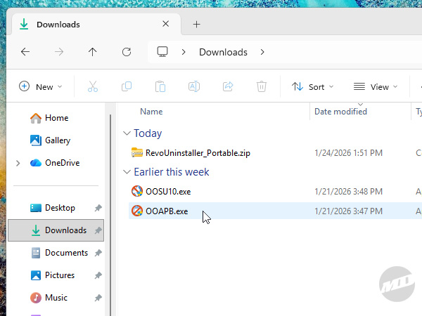Click the Rename icon in toolbar
Screen dimensions: 422x316
[x=194, y=86]
